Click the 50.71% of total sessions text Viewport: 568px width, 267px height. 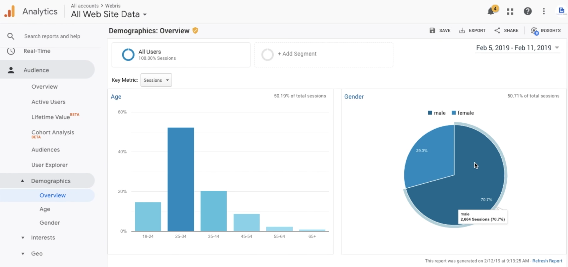533,96
